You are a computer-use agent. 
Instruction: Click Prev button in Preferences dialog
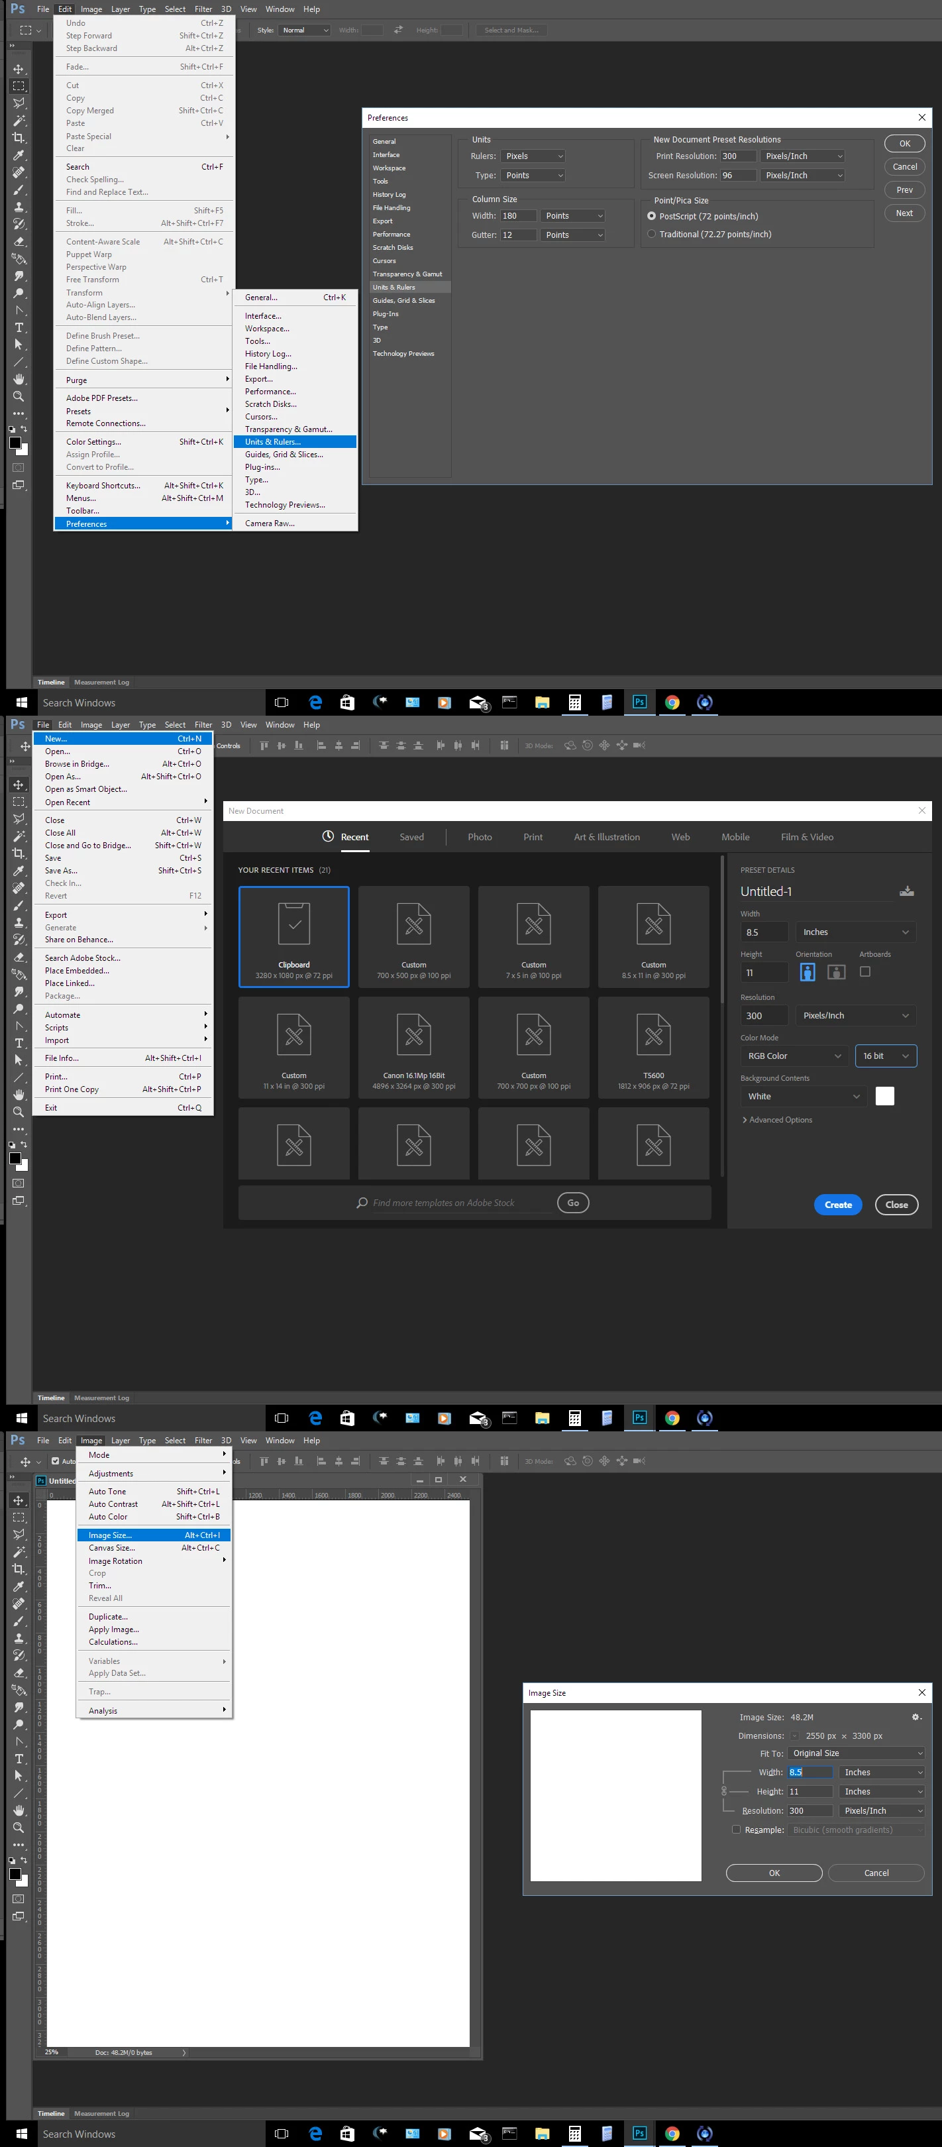[904, 190]
